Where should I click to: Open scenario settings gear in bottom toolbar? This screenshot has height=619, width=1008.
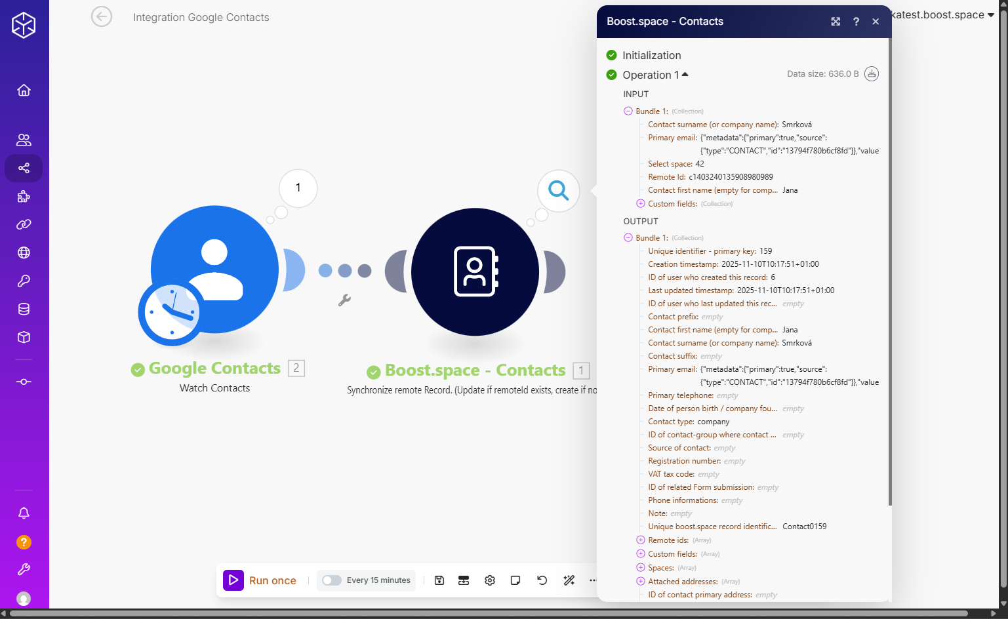coord(490,580)
